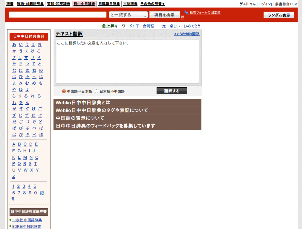Open alphabet index letter Z
This screenshot has height=229, width=306.
(13, 177)
